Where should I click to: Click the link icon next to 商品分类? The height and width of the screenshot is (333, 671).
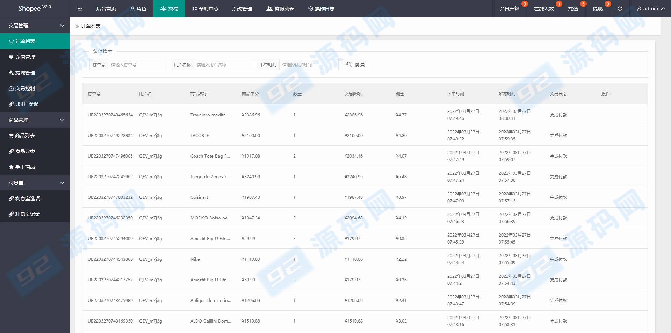click(x=11, y=151)
